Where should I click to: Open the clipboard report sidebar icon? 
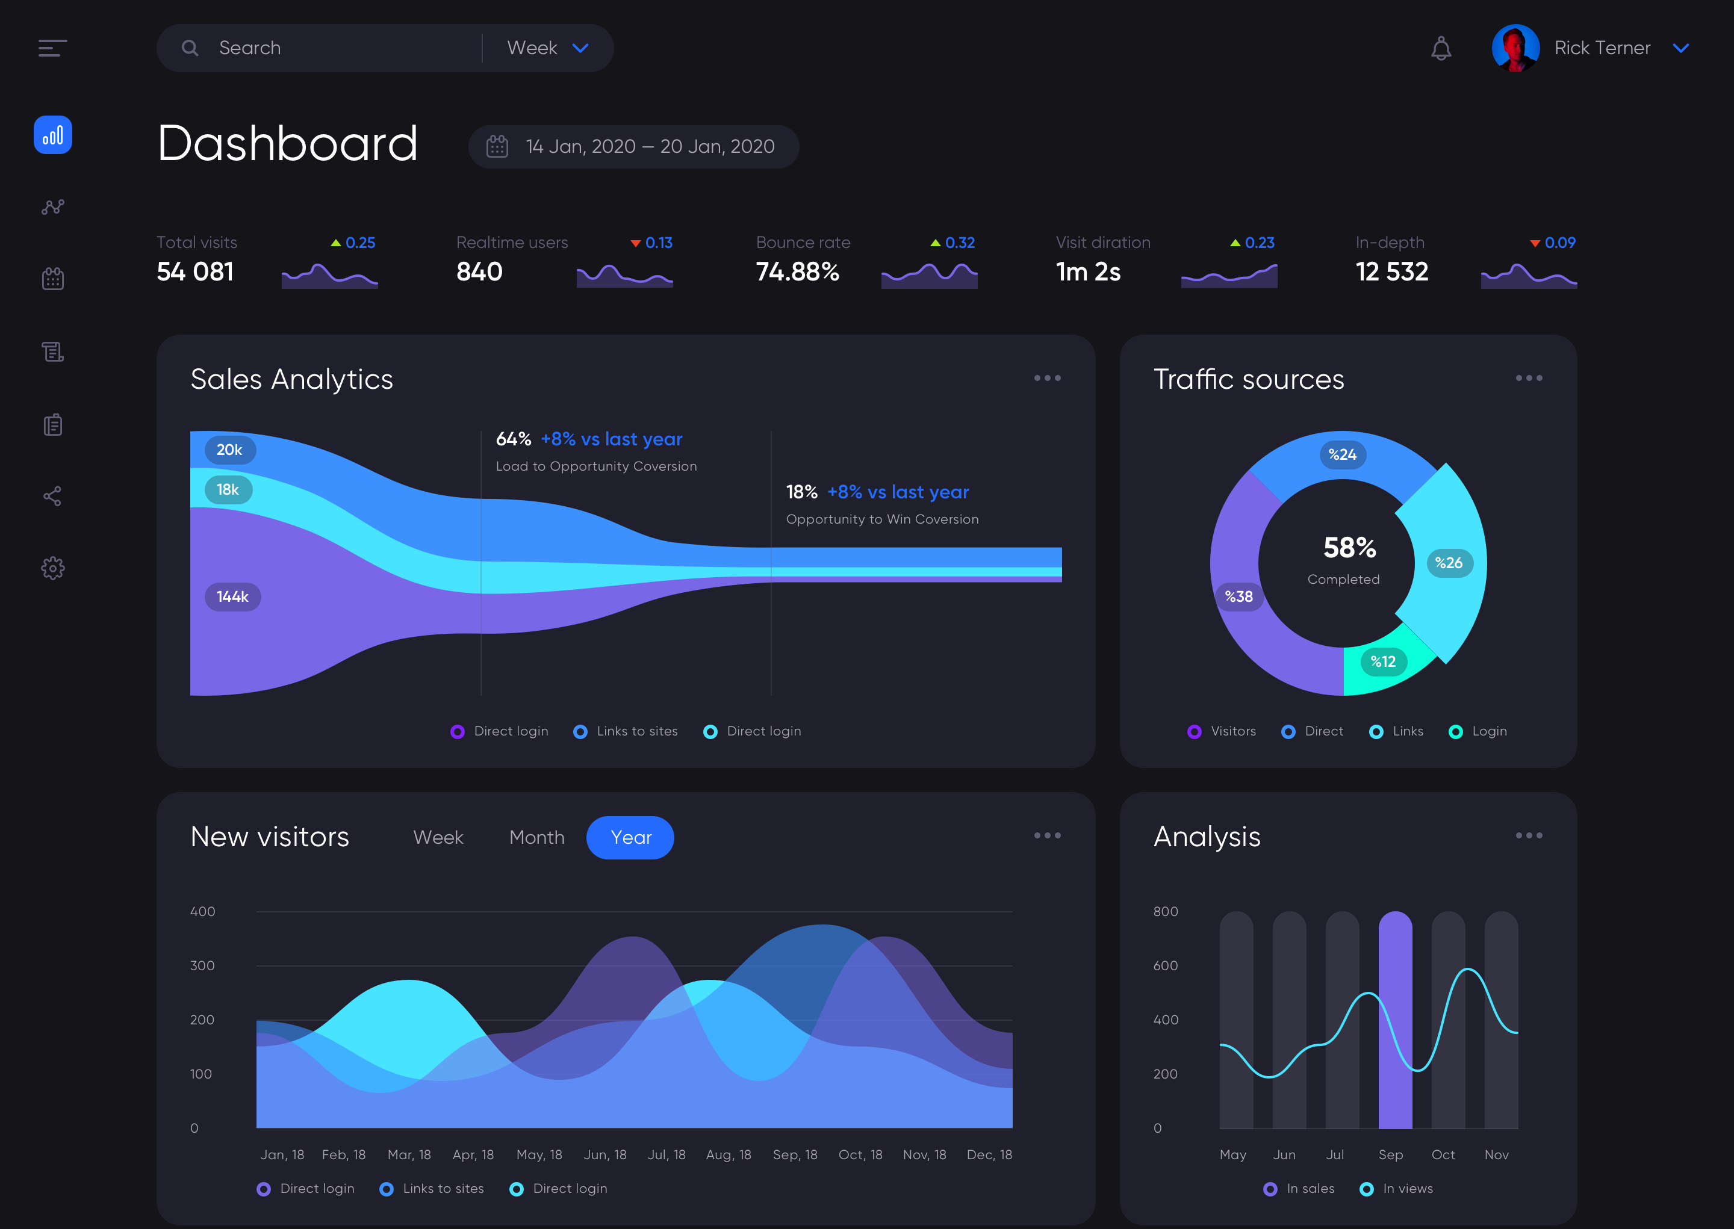53,424
